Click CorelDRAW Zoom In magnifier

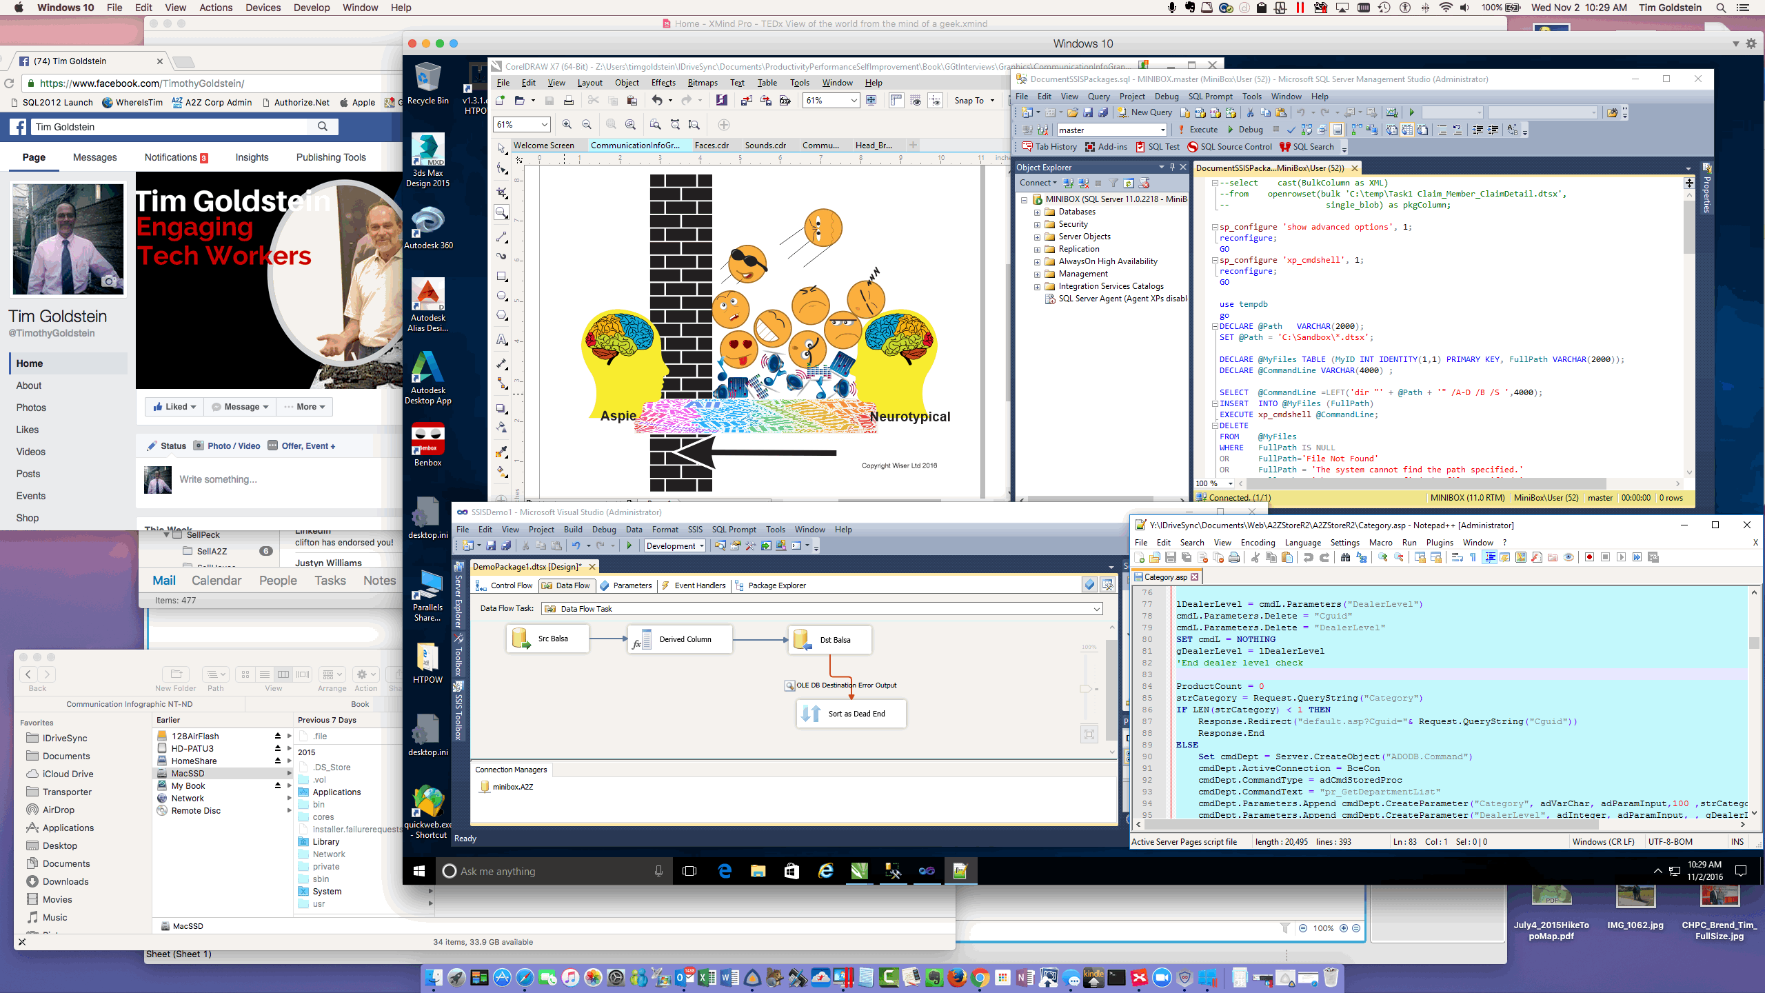pyautogui.click(x=567, y=125)
